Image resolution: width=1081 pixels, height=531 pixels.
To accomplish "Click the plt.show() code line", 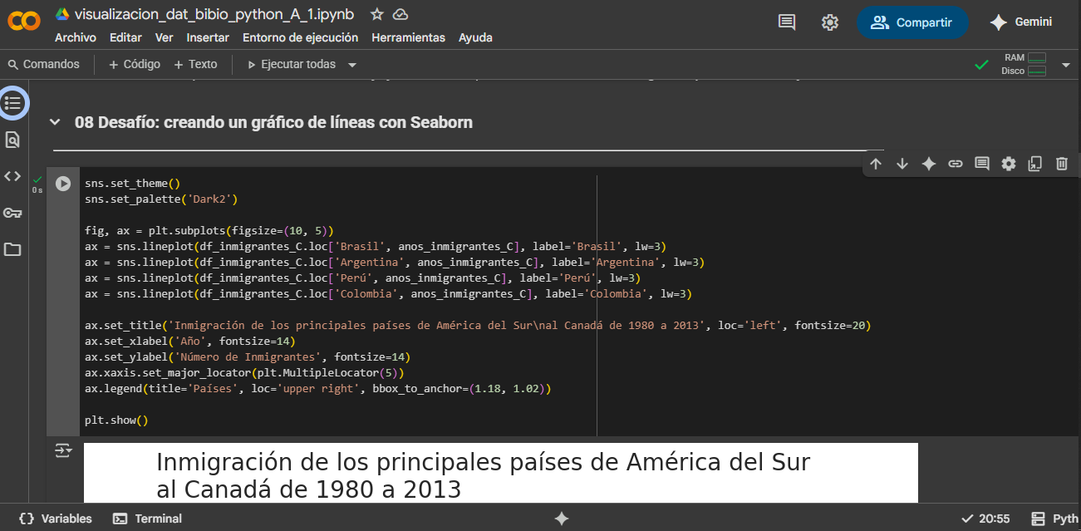I will pos(116,420).
